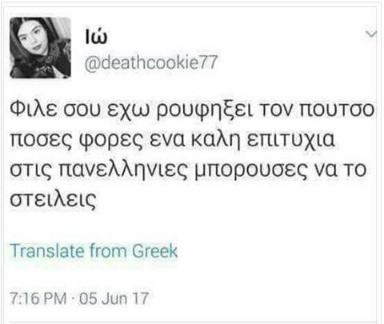Screen dimensions: 384x324
Task: Click the word μπορουσες in the tweet body
Action: coord(250,170)
